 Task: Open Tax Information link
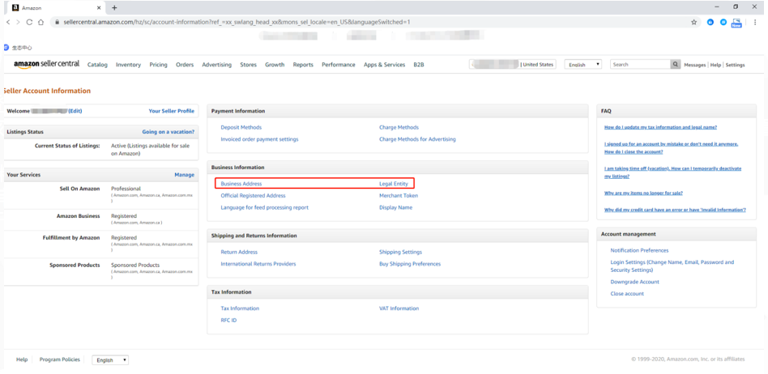(240, 308)
